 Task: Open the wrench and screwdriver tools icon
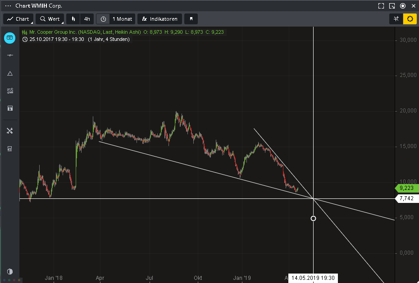[x=10, y=130]
